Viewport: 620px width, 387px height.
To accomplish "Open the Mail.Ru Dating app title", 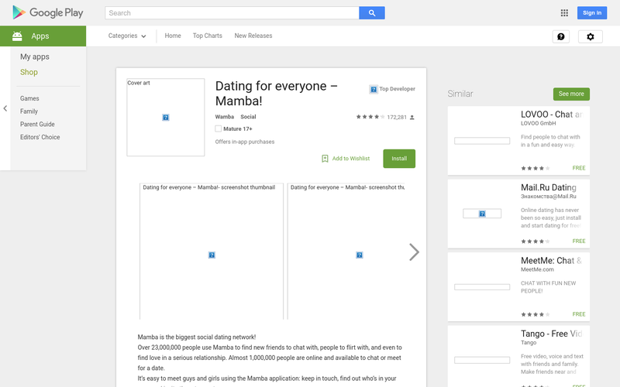I will (x=549, y=187).
